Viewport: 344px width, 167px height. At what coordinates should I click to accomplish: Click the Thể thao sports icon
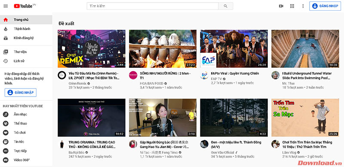click(x=6, y=124)
